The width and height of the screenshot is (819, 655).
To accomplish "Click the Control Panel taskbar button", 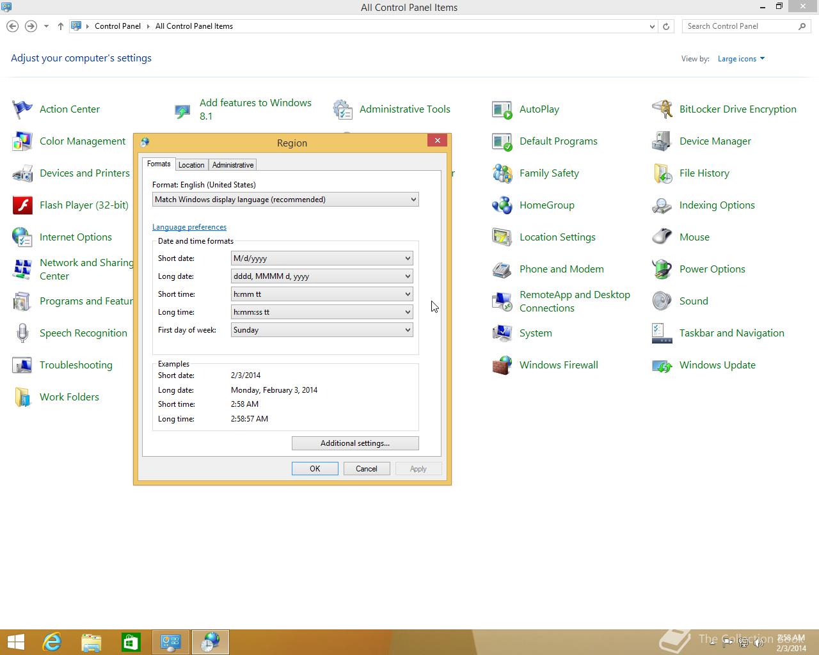I will click(x=171, y=642).
